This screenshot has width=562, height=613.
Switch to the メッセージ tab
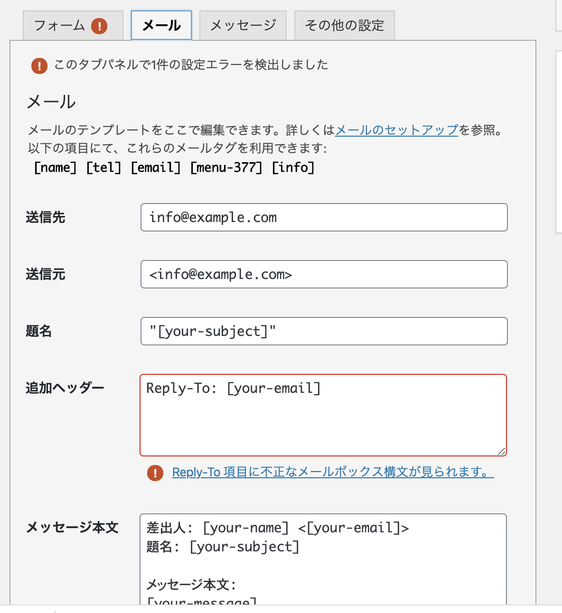click(243, 25)
